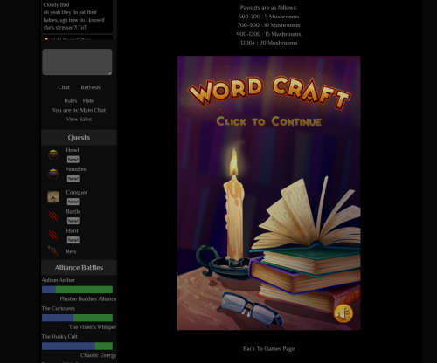Mute the Word Craft game sound

pos(343,313)
